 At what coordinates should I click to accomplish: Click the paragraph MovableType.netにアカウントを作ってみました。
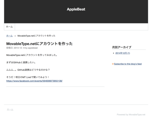32,55
